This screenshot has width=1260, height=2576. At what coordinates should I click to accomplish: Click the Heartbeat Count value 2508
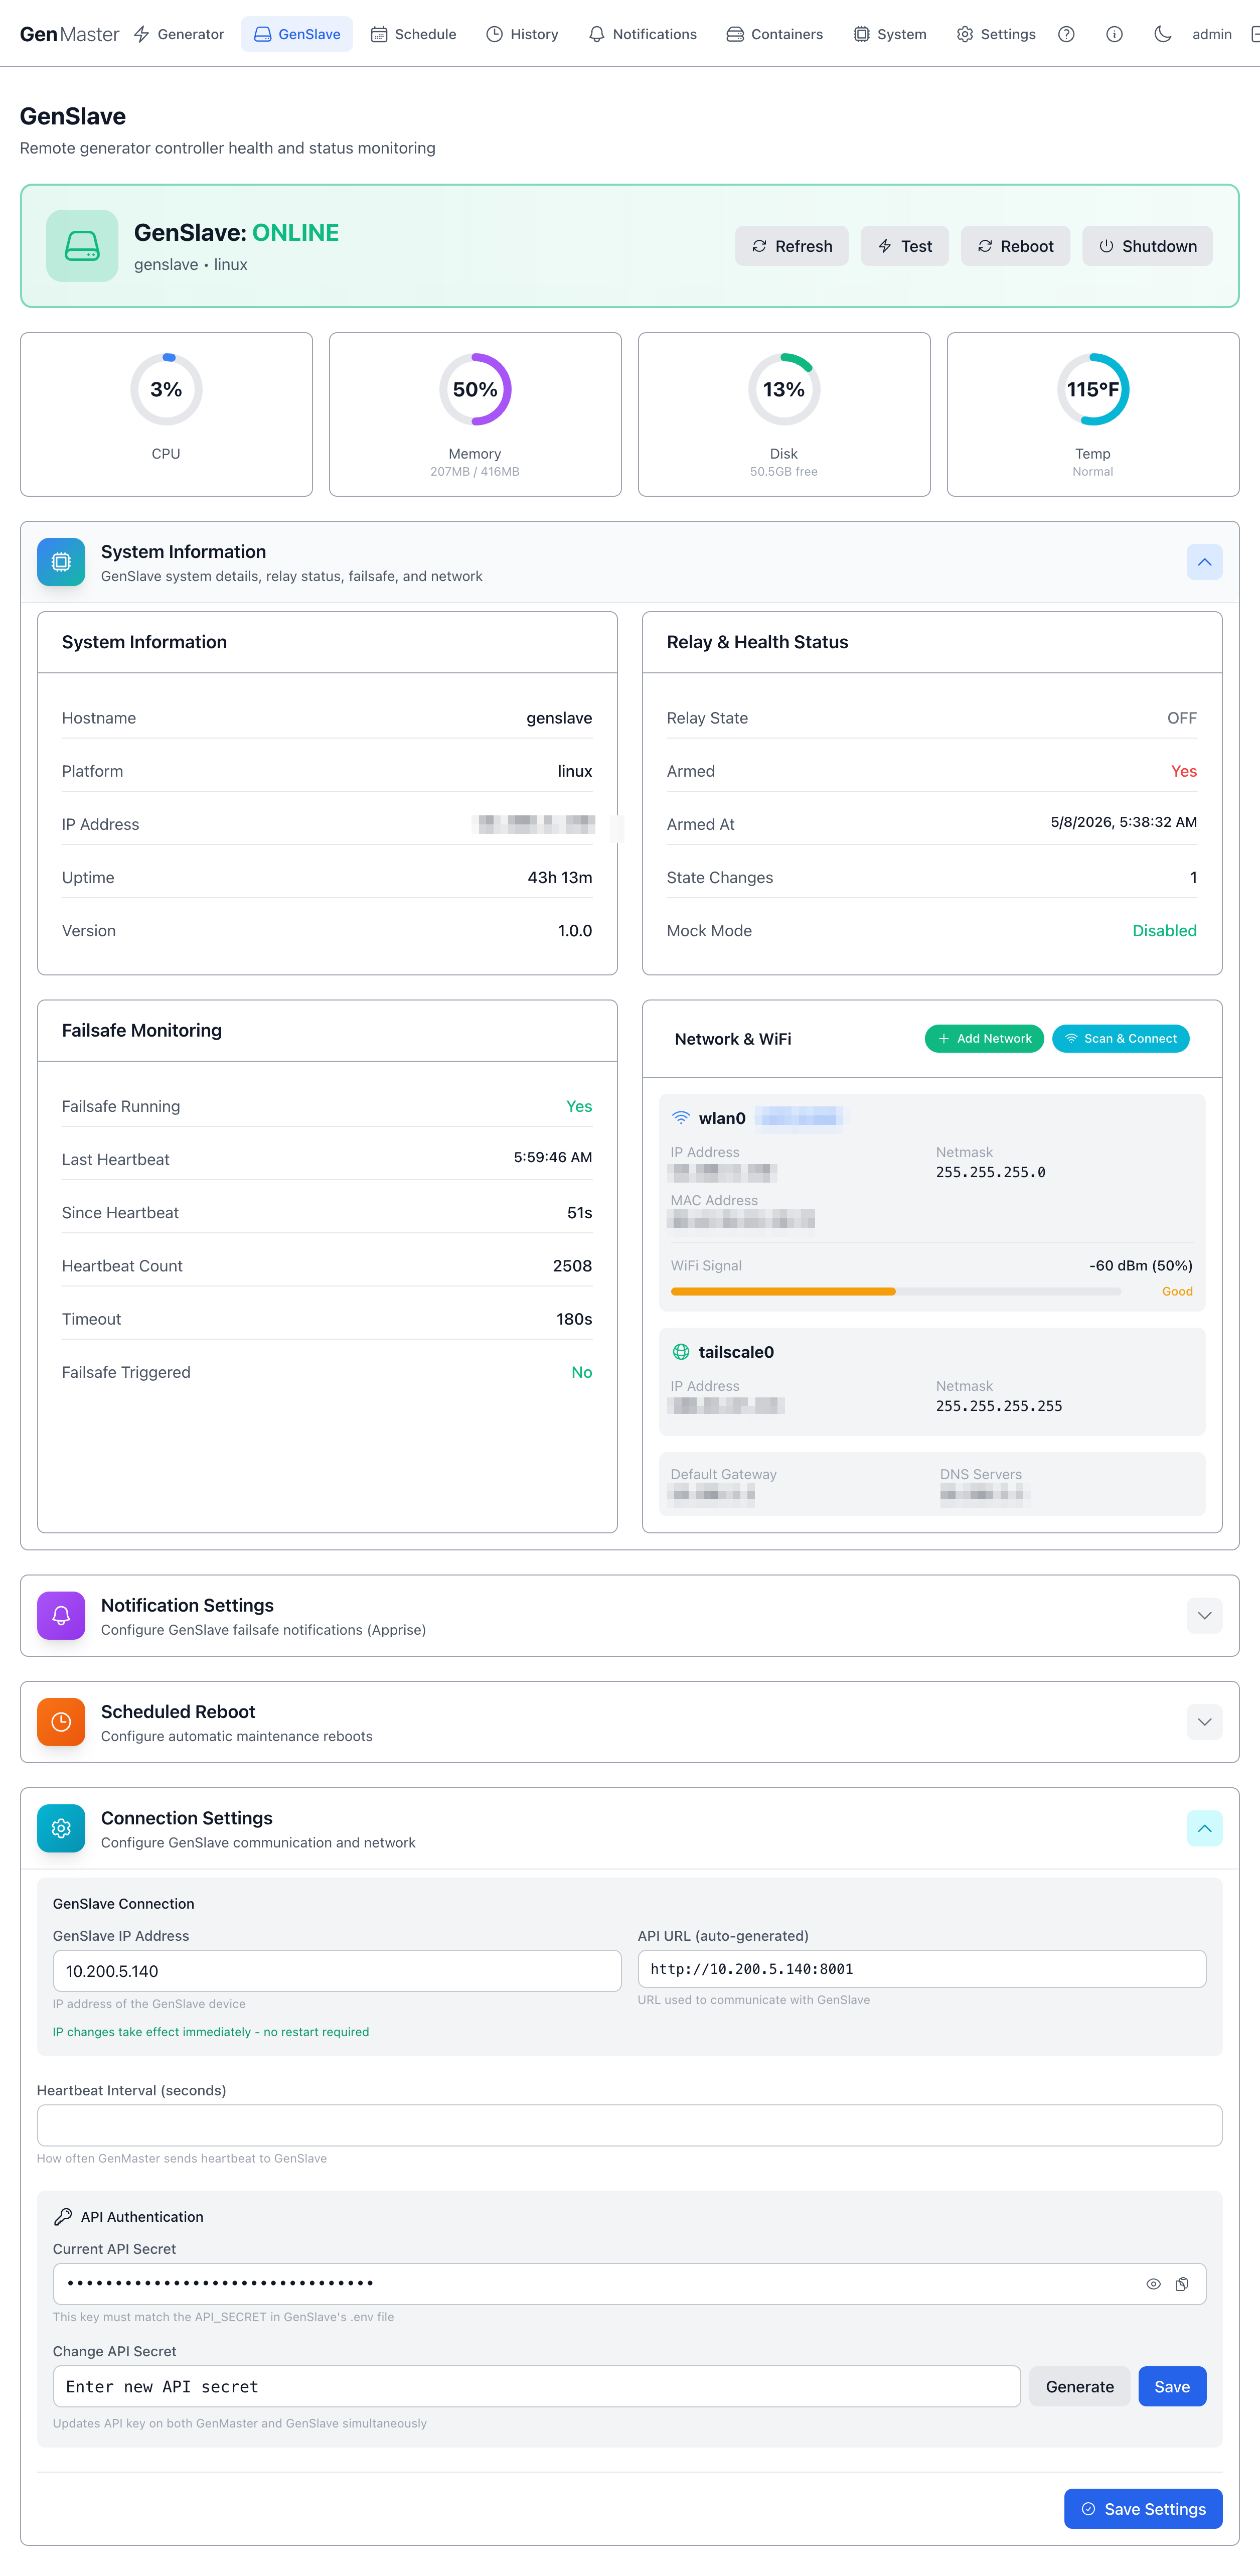tap(572, 1265)
